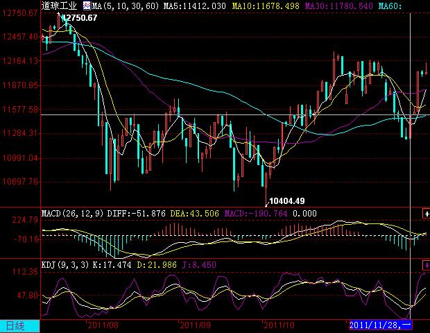Click the -70.16 MACD axis label
Image resolution: width=430 pixels, height=333 pixels.
[26, 239]
